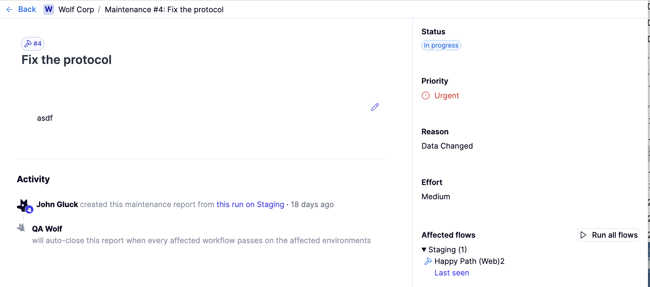
Task: Open the In progress status dropdown
Action: click(x=441, y=45)
